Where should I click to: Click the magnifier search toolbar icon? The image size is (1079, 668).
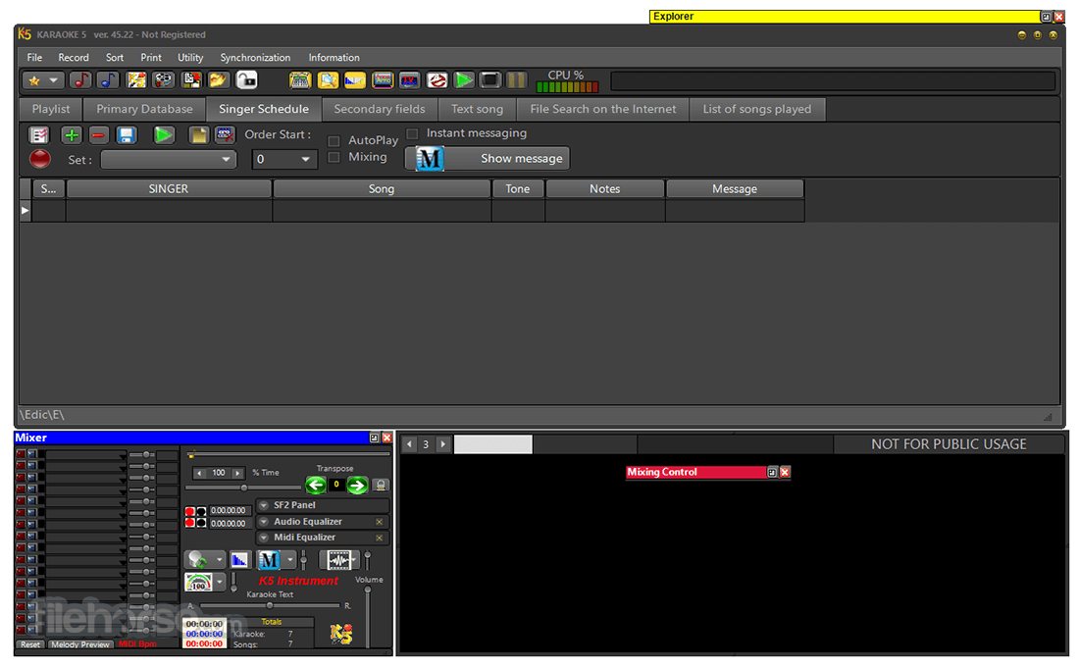[328, 80]
